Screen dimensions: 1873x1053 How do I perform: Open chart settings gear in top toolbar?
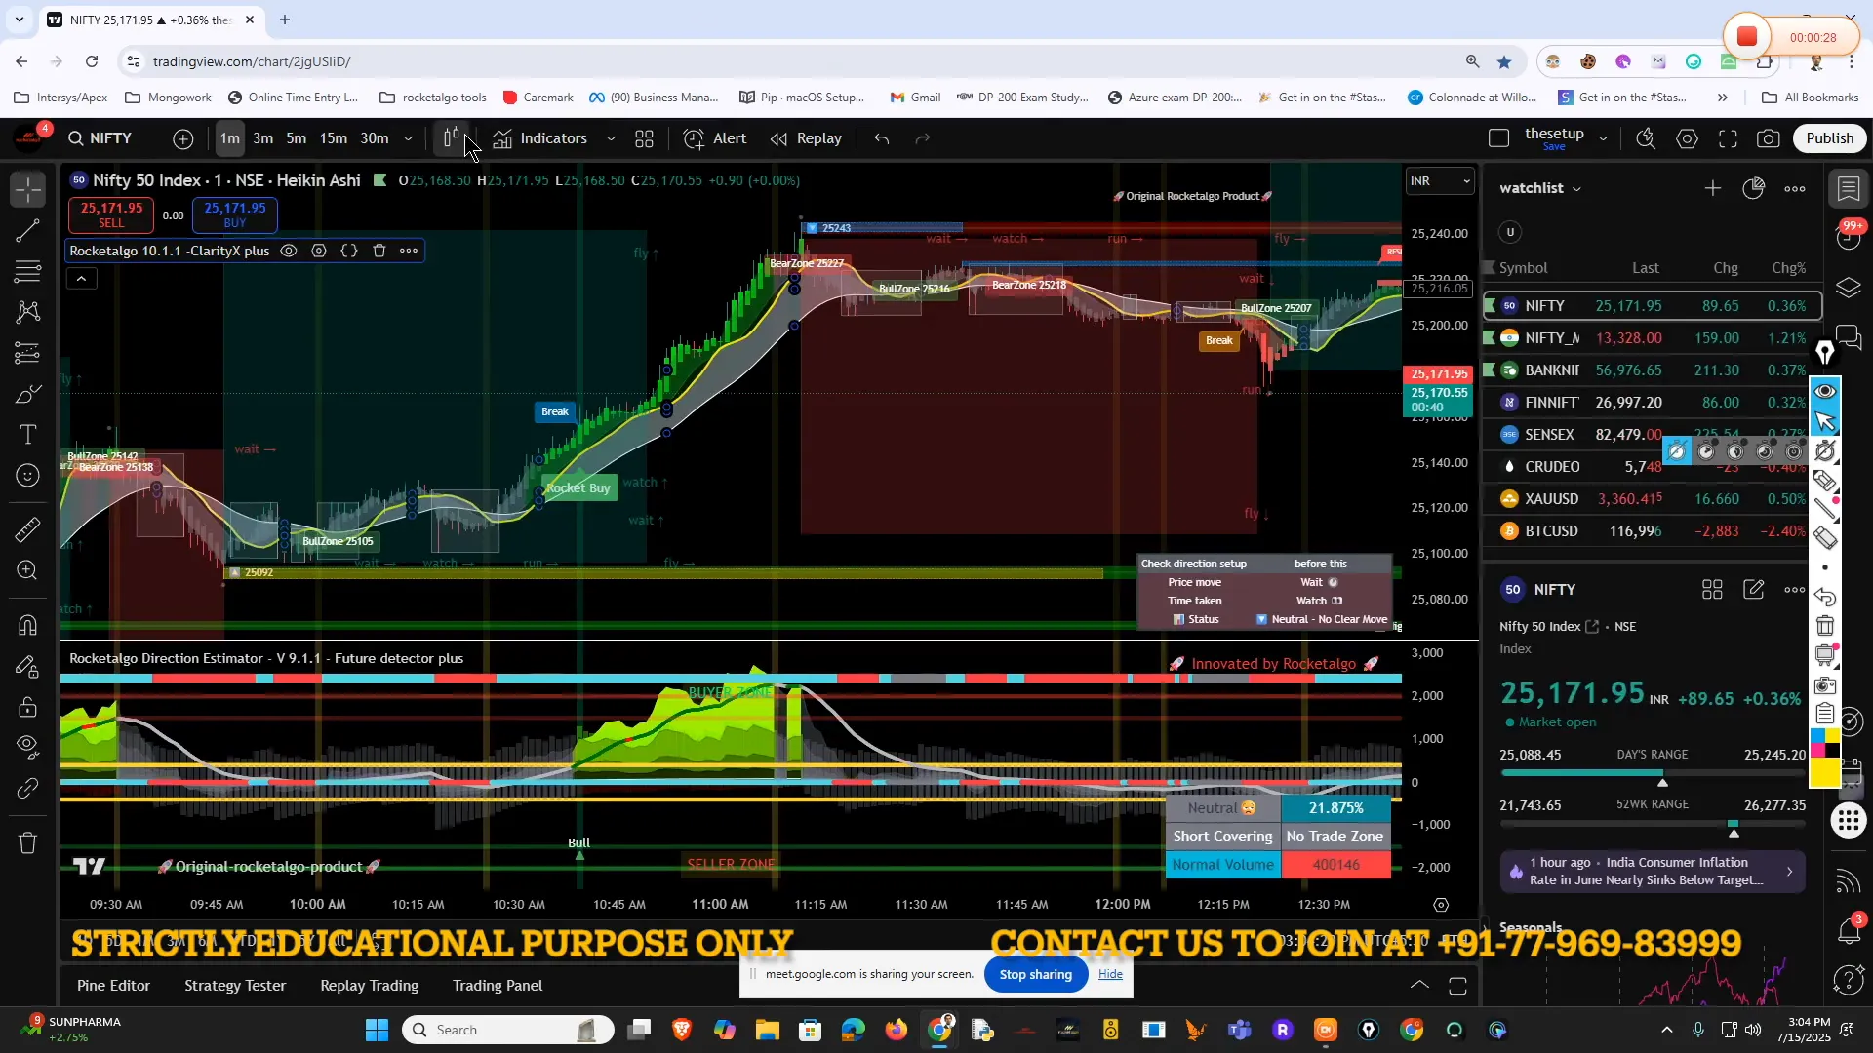pos(1687,138)
